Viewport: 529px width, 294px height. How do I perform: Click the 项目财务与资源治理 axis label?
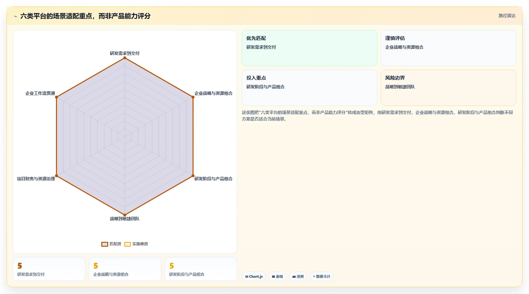point(36,179)
